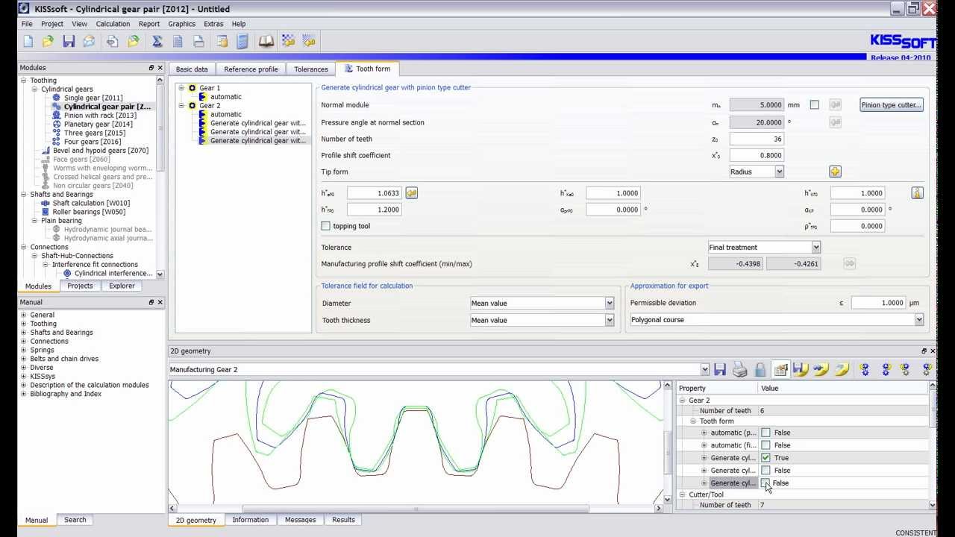Click the info icon right of h*K*0 value 1.0000

coord(917,193)
